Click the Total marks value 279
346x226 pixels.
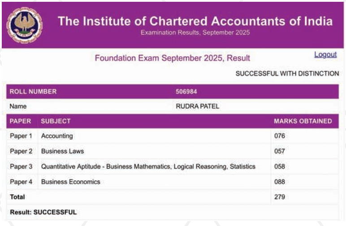(280, 197)
